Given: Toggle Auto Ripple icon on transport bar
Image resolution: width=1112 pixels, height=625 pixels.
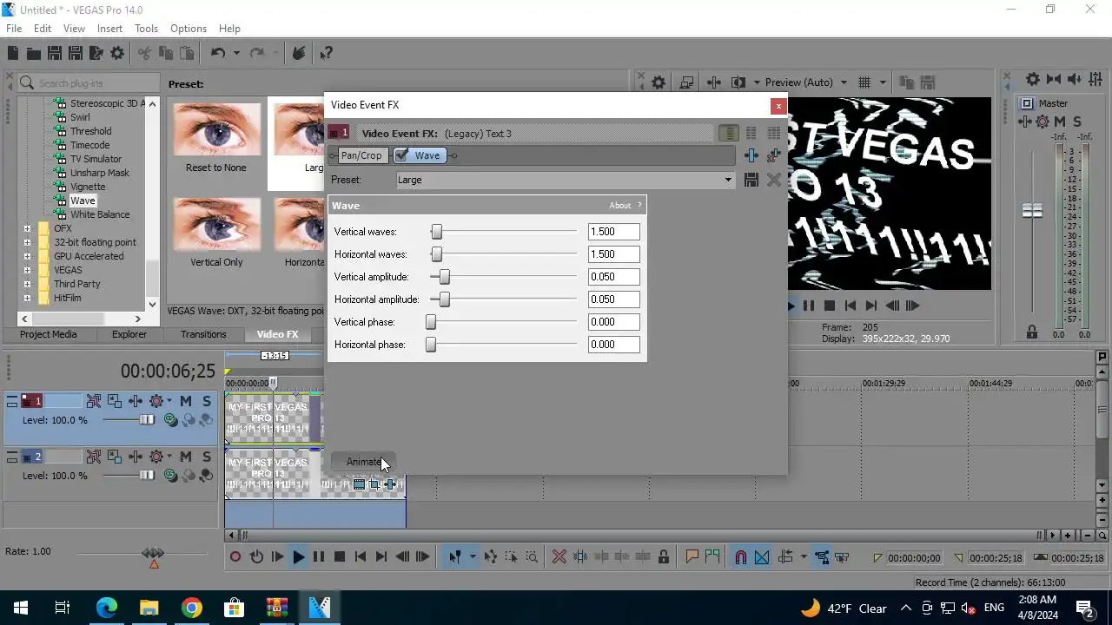Looking at the screenshot, I should pos(785,557).
